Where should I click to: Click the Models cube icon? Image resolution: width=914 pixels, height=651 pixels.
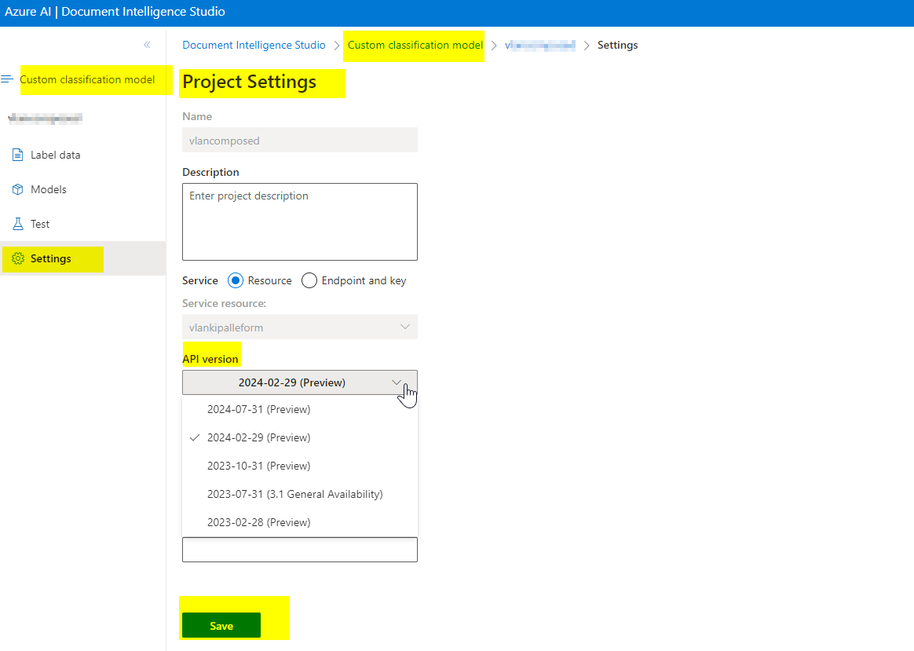point(17,189)
